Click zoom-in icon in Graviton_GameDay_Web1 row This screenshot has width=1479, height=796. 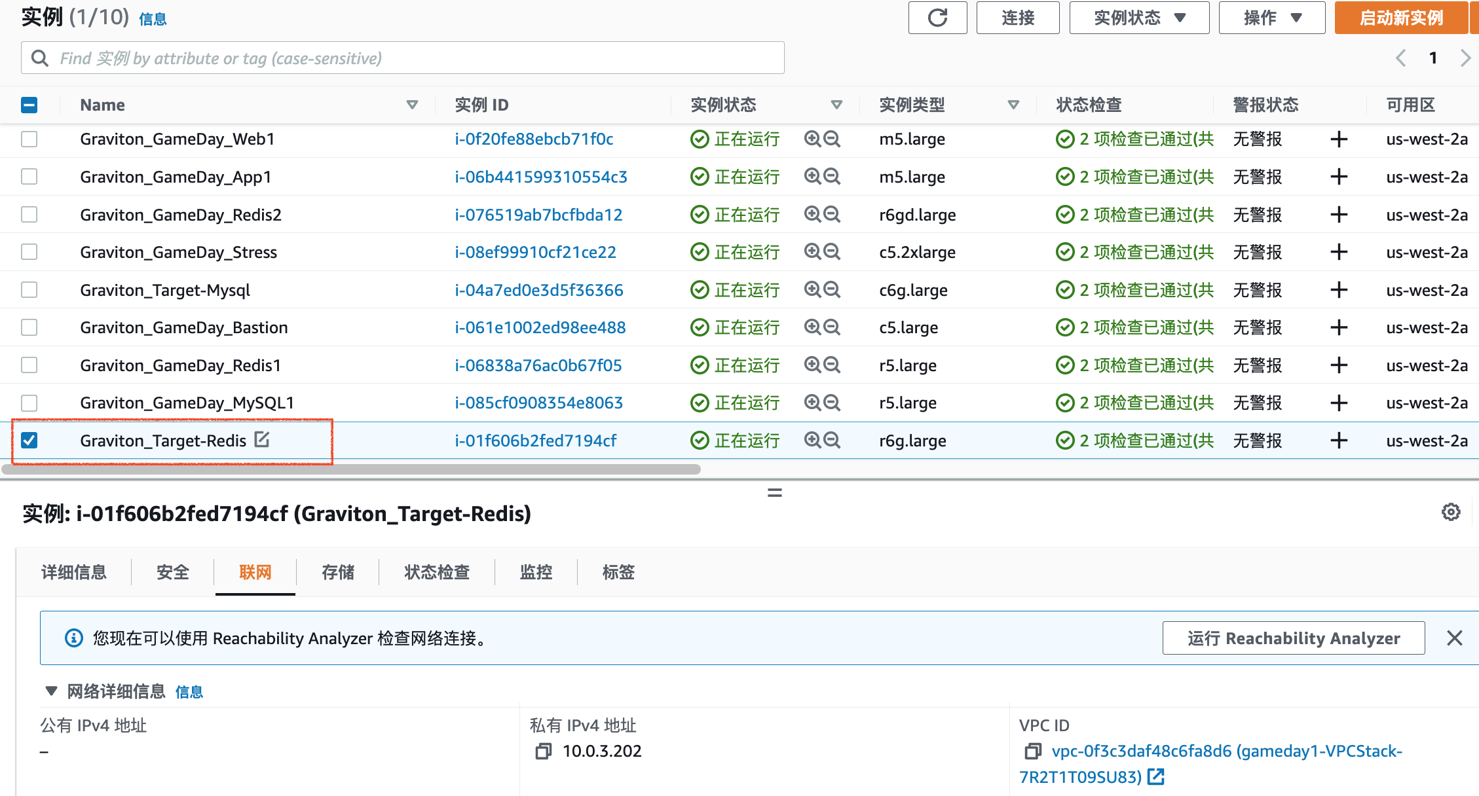pyautogui.click(x=812, y=139)
